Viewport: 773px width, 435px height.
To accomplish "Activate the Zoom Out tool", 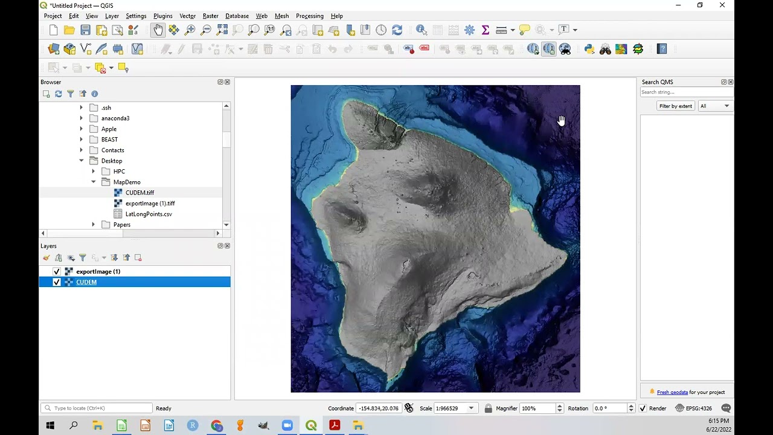I will 206,30.
